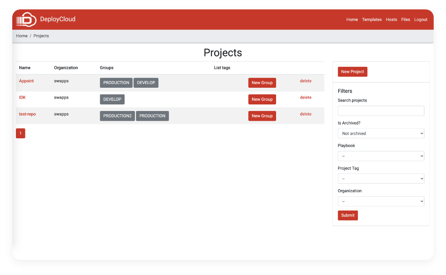Click the Name column header
This screenshot has width=446, height=275.
pos(25,68)
